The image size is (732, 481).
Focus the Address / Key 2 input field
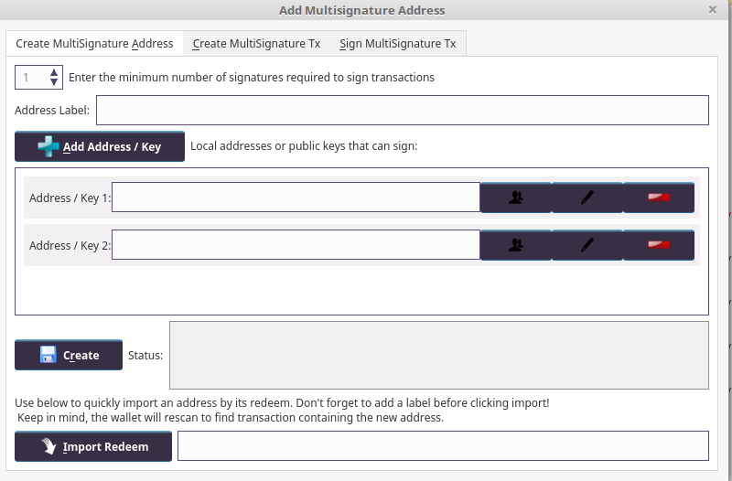tap(296, 244)
